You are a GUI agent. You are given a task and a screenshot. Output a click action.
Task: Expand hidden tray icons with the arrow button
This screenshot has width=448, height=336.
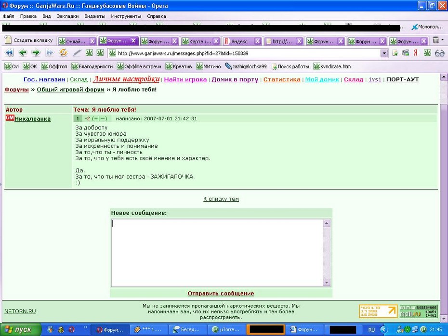click(x=384, y=330)
